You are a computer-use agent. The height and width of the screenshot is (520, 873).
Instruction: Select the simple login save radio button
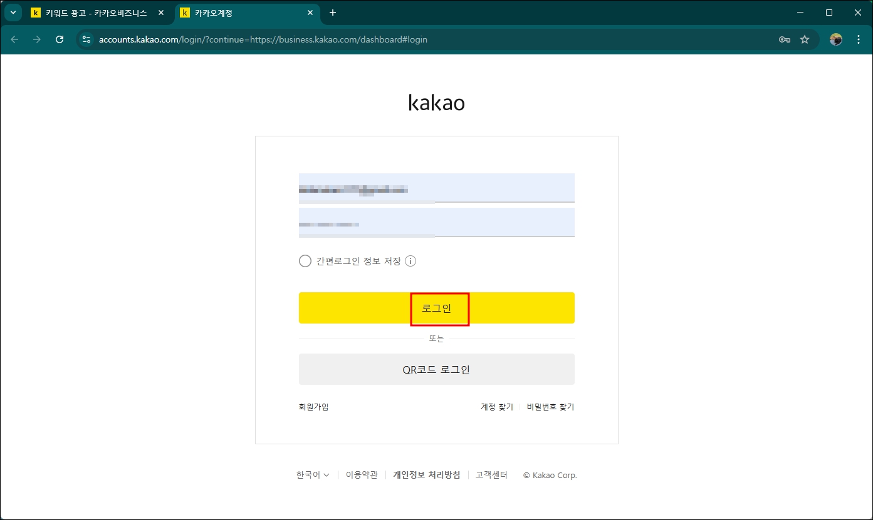[305, 260]
